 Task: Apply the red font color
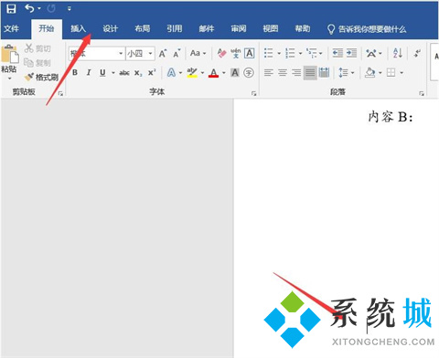click(214, 73)
